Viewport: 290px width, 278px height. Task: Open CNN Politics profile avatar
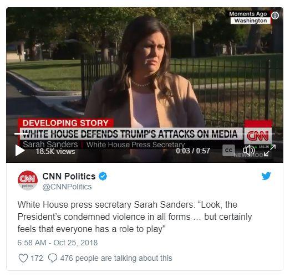point(28,181)
